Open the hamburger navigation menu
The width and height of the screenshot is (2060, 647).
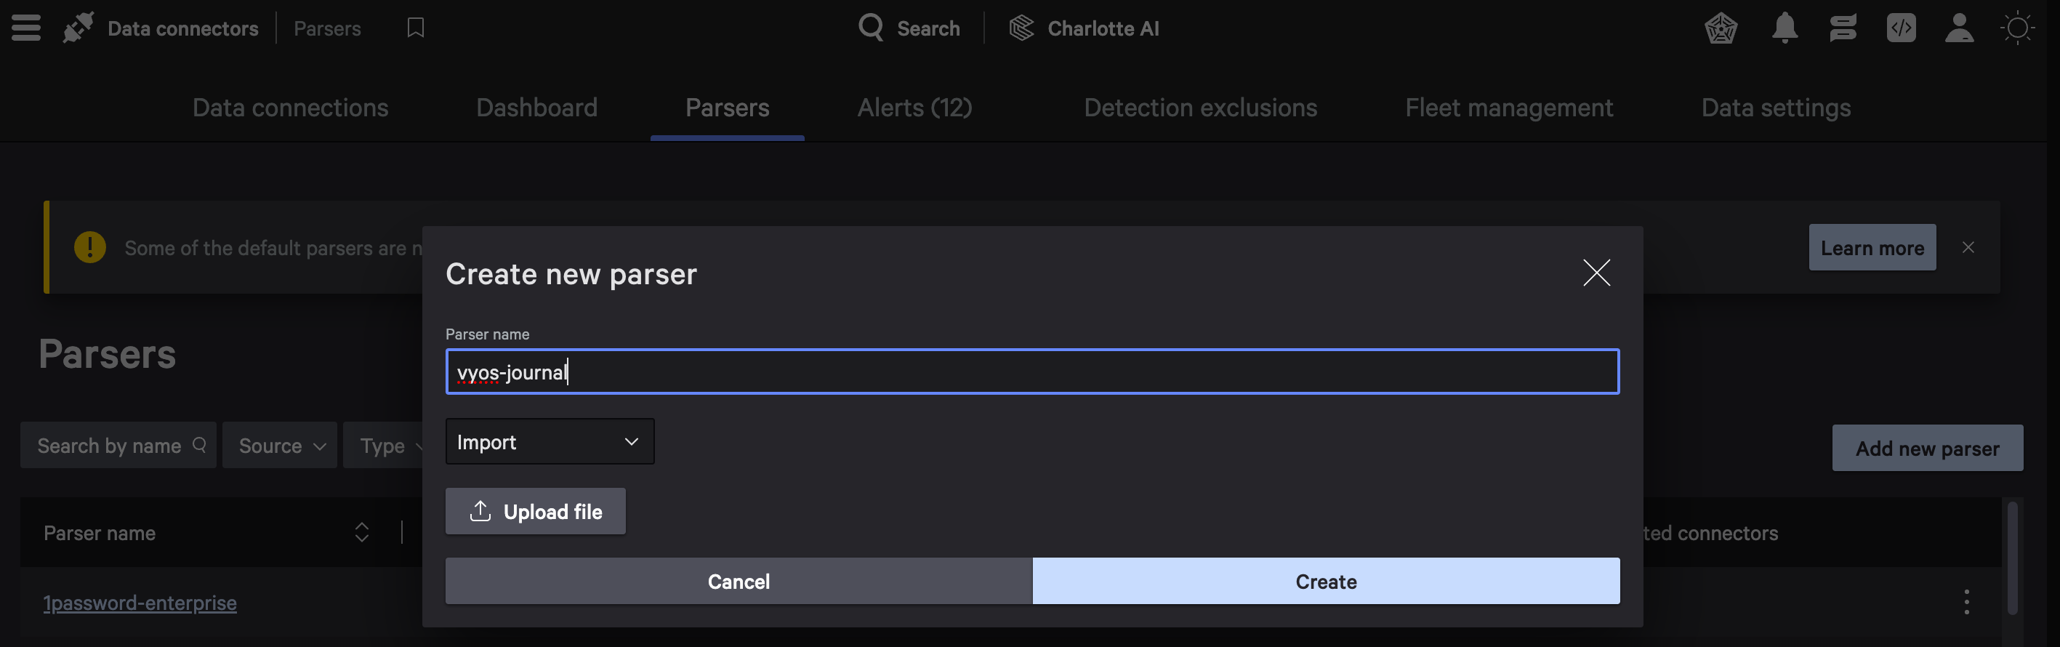click(x=25, y=28)
